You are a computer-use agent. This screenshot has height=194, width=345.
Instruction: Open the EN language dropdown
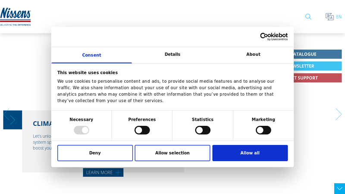339,17
